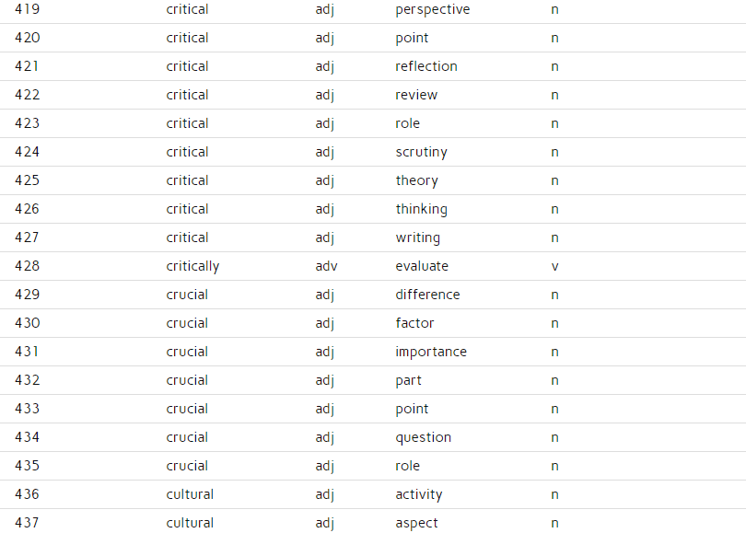Select the 'reflection' cell in row 421

(426, 66)
